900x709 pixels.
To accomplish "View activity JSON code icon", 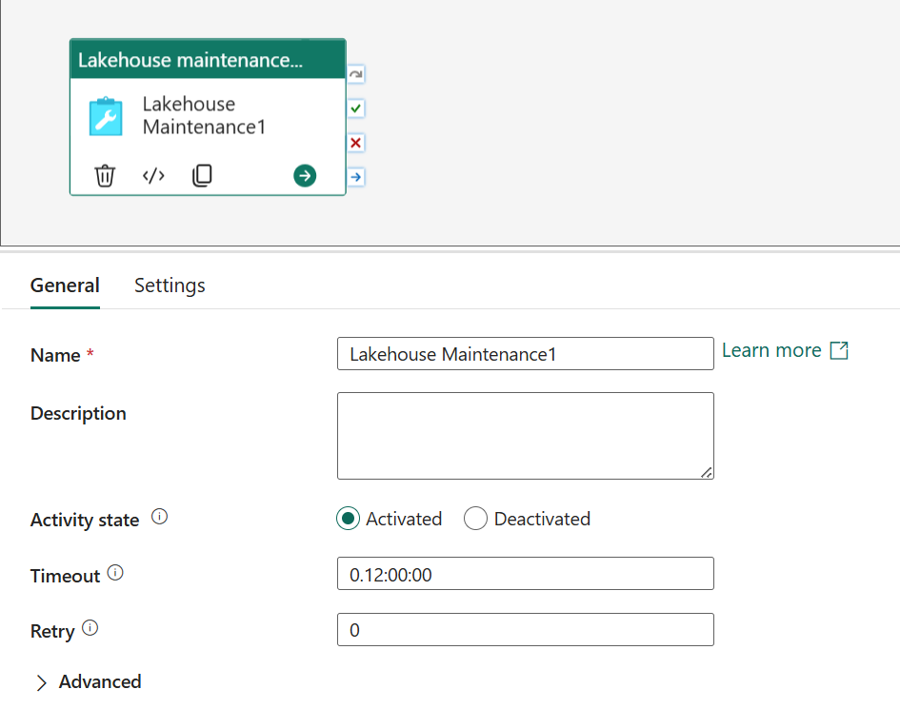I will pyautogui.click(x=153, y=175).
